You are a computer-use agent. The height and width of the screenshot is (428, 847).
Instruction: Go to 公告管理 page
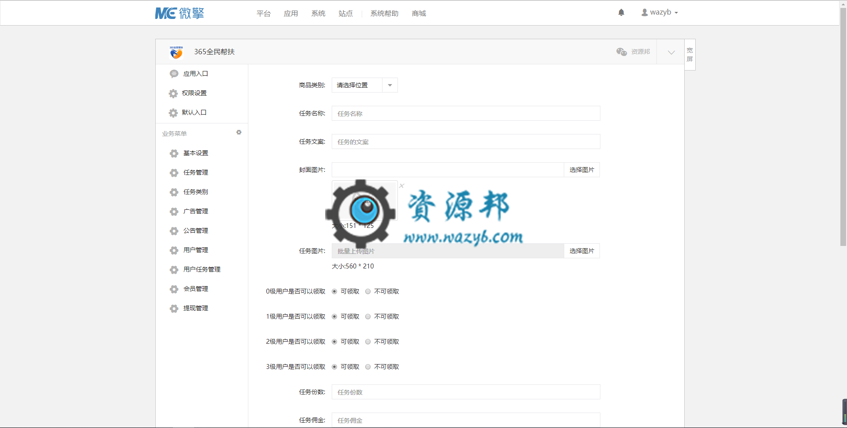coord(195,231)
